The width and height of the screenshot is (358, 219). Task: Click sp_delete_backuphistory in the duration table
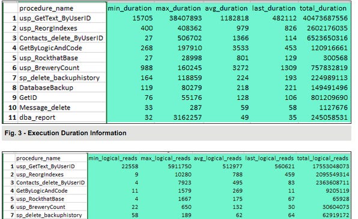(x=59, y=78)
